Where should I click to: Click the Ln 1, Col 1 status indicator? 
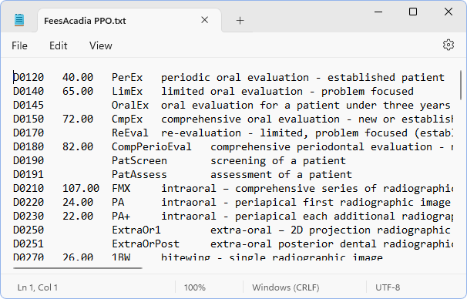[38, 287]
